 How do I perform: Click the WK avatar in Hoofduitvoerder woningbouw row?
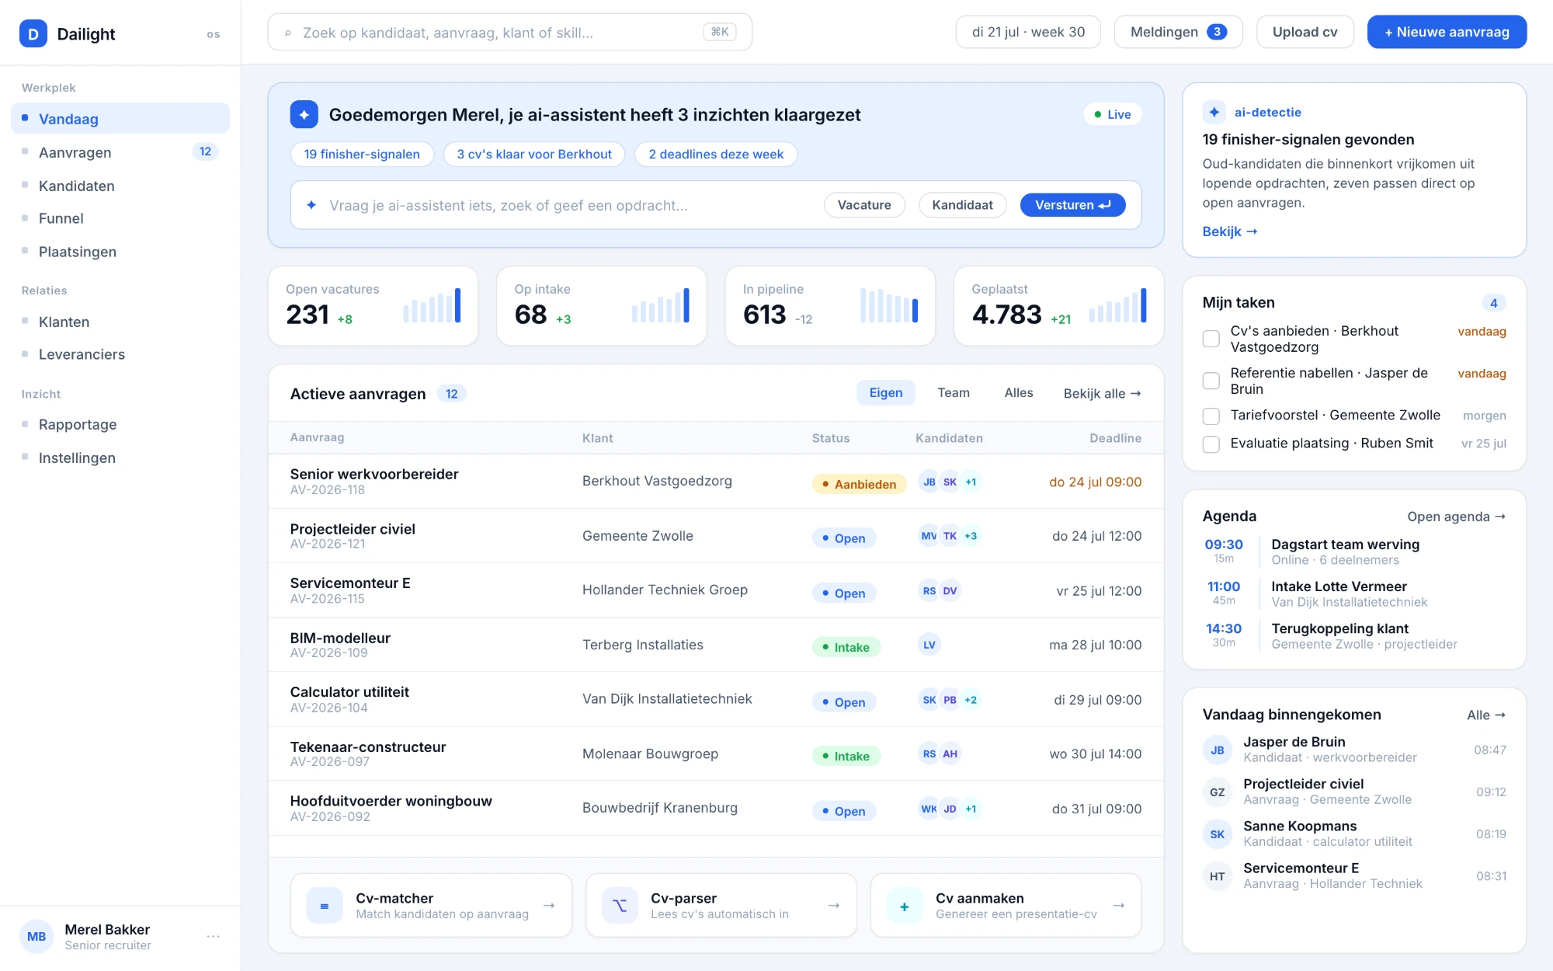pyautogui.click(x=929, y=809)
